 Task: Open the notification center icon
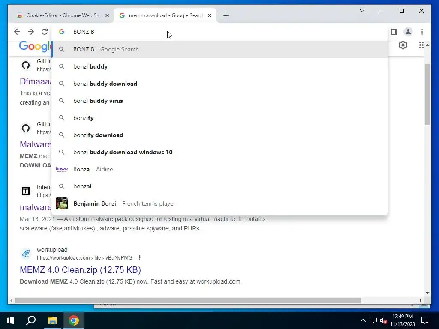[x=425, y=320]
